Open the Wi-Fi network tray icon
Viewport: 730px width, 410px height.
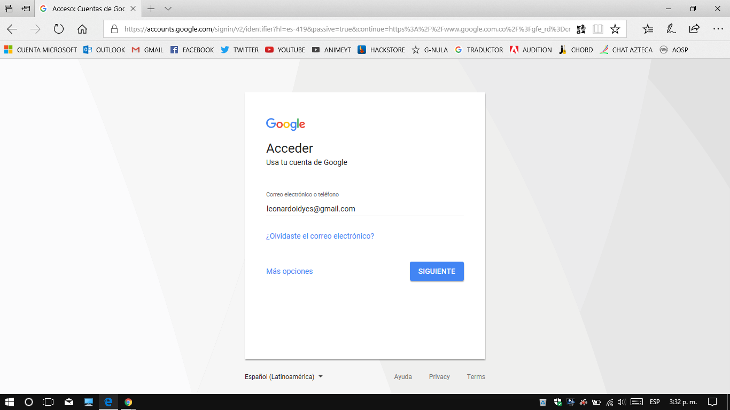[x=610, y=402]
